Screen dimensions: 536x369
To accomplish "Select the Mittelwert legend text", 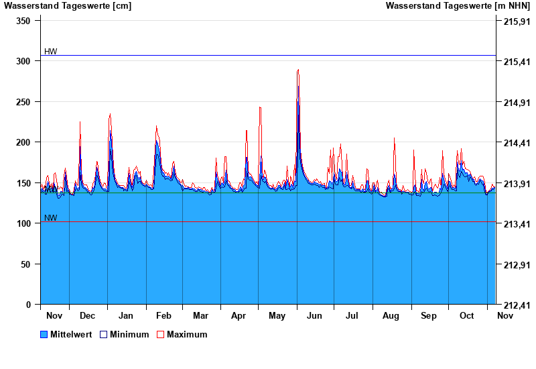I will [71, 334].
